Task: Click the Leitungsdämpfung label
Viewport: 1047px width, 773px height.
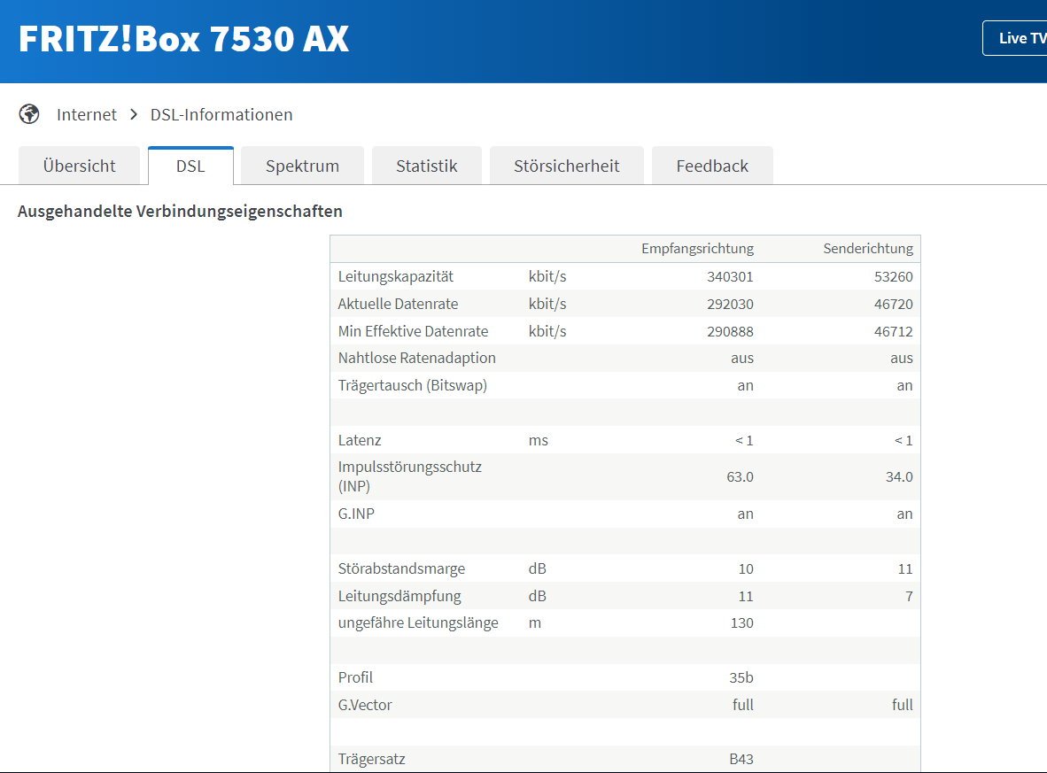Action: tap(399, 596)
